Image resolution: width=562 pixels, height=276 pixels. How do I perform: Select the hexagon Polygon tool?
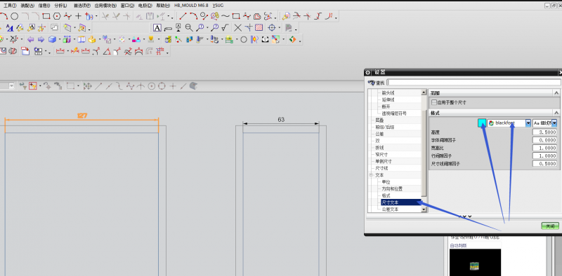57,16
